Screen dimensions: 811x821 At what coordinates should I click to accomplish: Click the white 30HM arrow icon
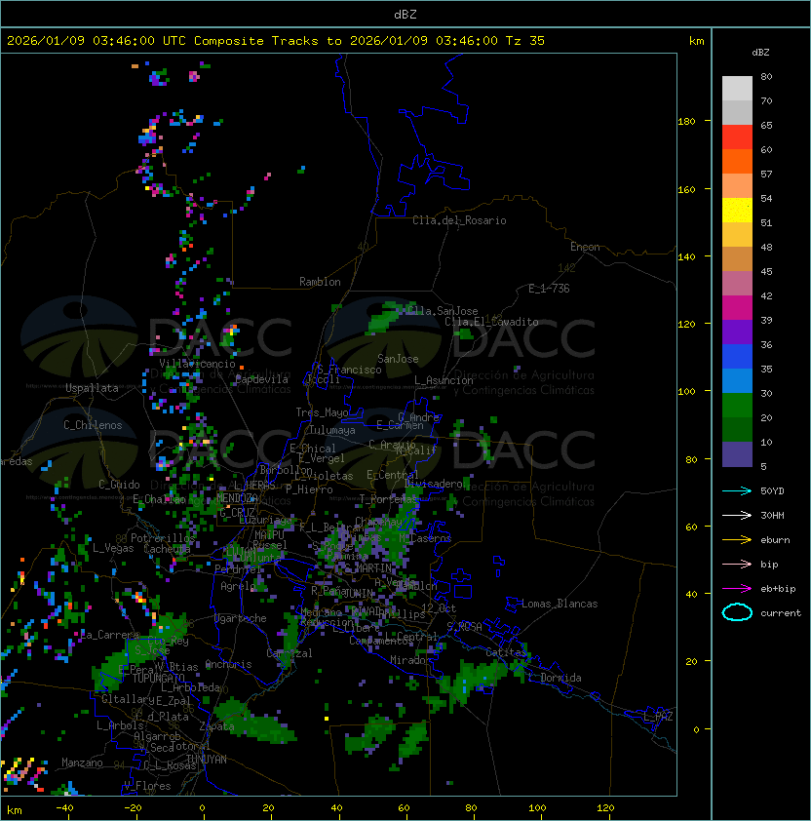[x=737, y=515]
